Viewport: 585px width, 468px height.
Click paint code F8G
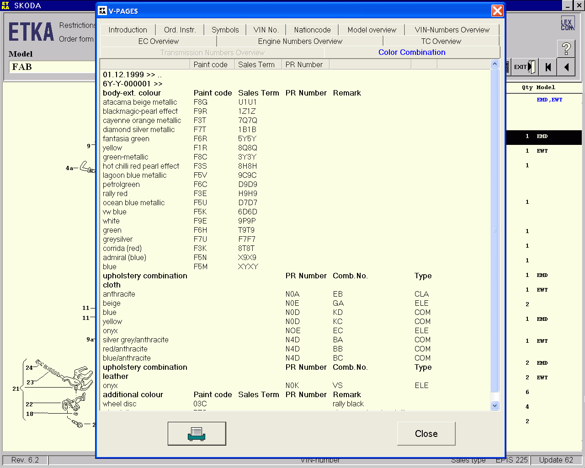(x=201, y=102)
